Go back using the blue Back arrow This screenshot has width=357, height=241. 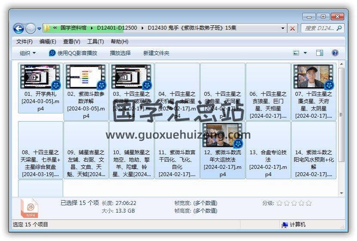tap(18, 28)
